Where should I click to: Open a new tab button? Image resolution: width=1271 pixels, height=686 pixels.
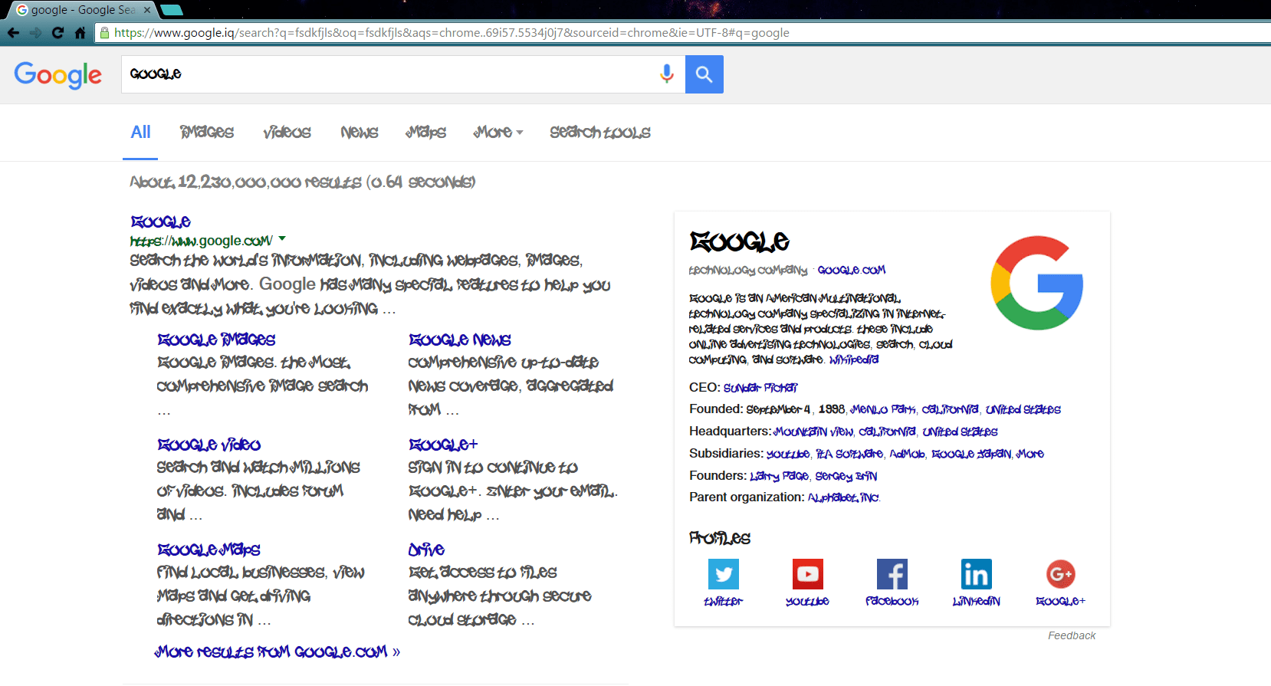click(x=172, y=10)
